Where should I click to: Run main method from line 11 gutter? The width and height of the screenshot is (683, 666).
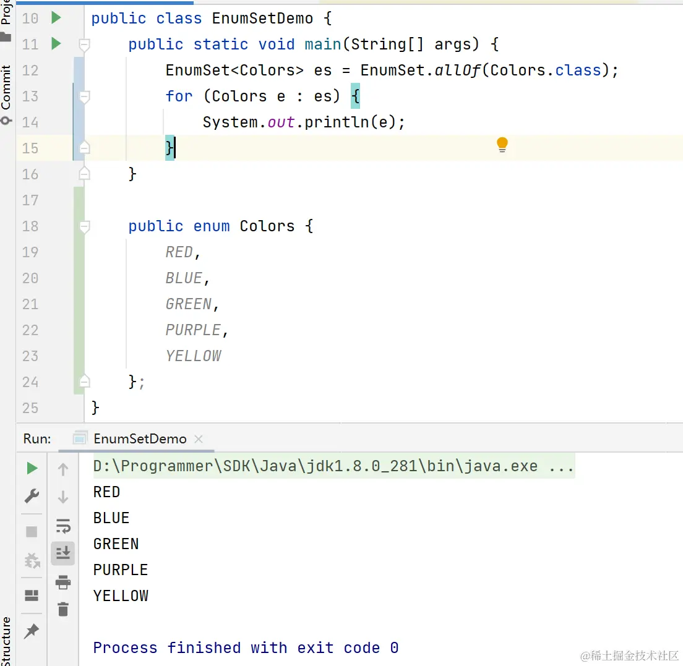(56, 43)
